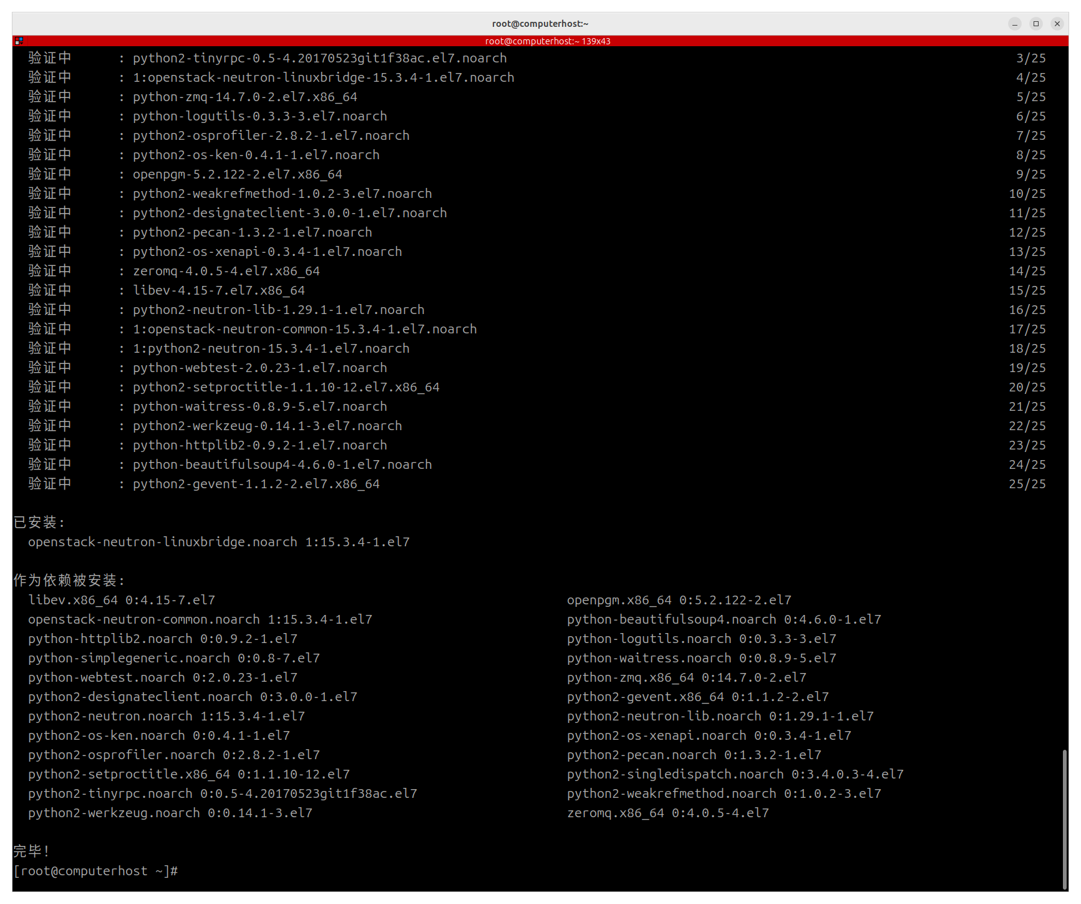The height and width of the screenshot is (904, 1081).
Task: Click the progress counter '3/25'
Action: click(x=1031, y=58)
